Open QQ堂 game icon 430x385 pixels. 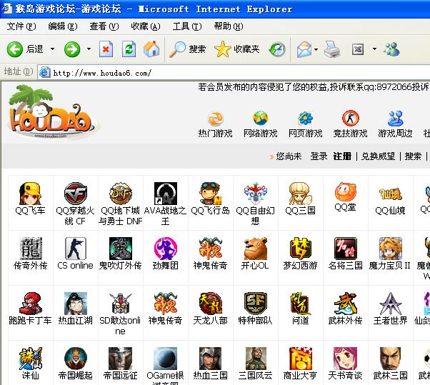345,191
